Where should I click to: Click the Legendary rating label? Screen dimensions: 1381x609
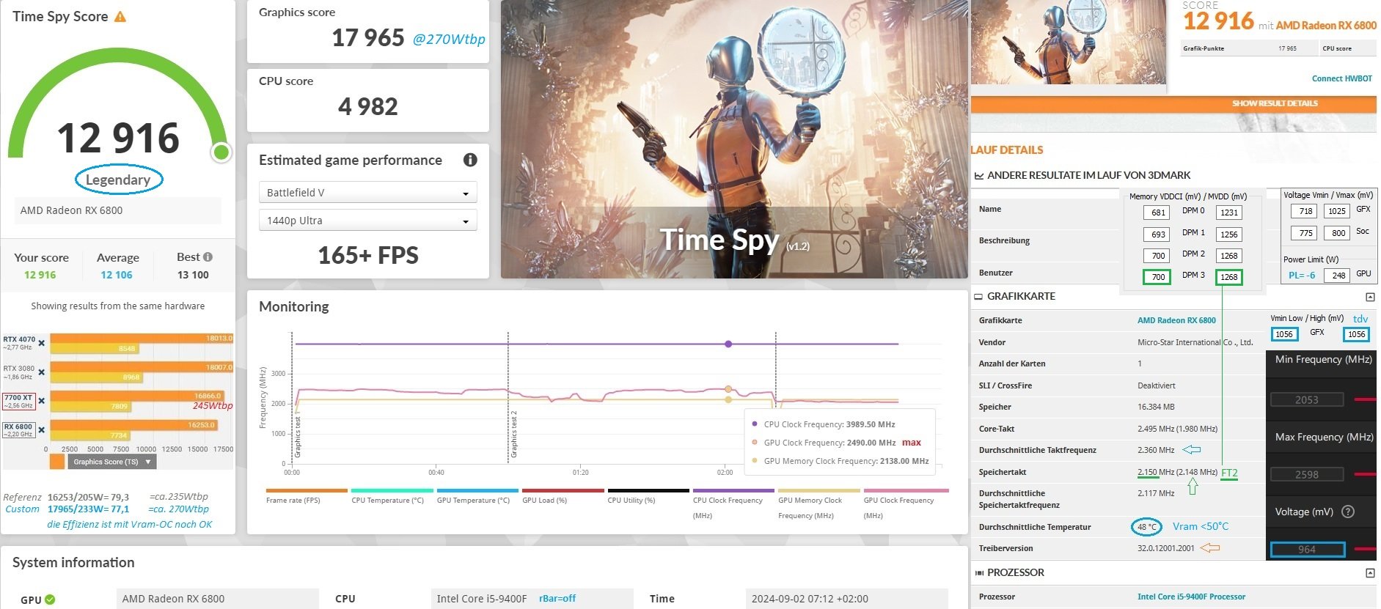click(118, 180)
